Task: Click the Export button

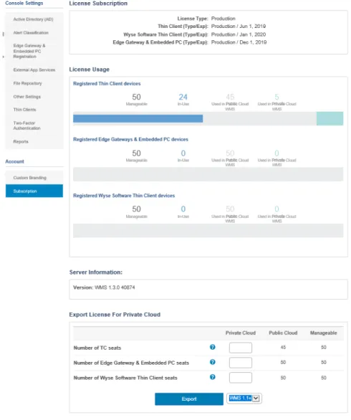Action: click(189, 399)
